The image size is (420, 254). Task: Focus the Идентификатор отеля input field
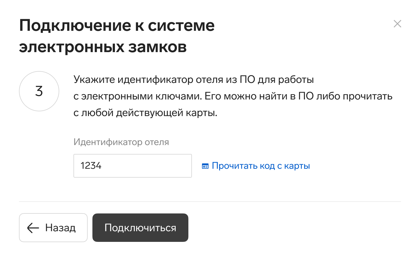pos(133,166)
